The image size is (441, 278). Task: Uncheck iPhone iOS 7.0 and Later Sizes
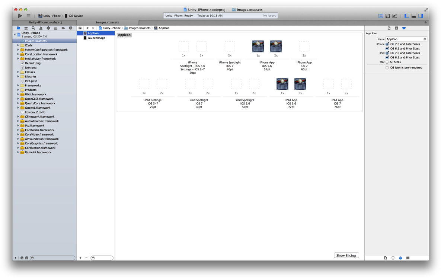tap(387, 44)
